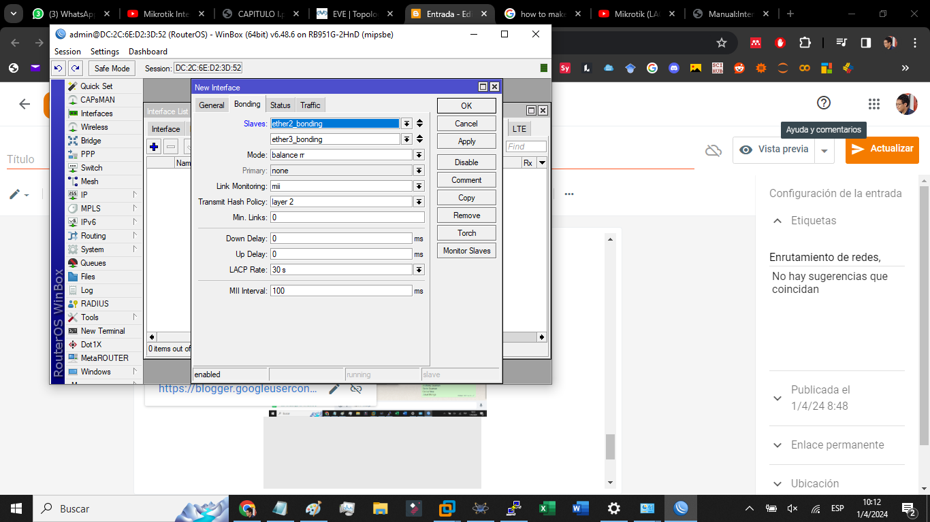The height and width of the screenshot is (522, 930).
Task: Open Bridge in WinBox sidebar
Action: (91, 141)
